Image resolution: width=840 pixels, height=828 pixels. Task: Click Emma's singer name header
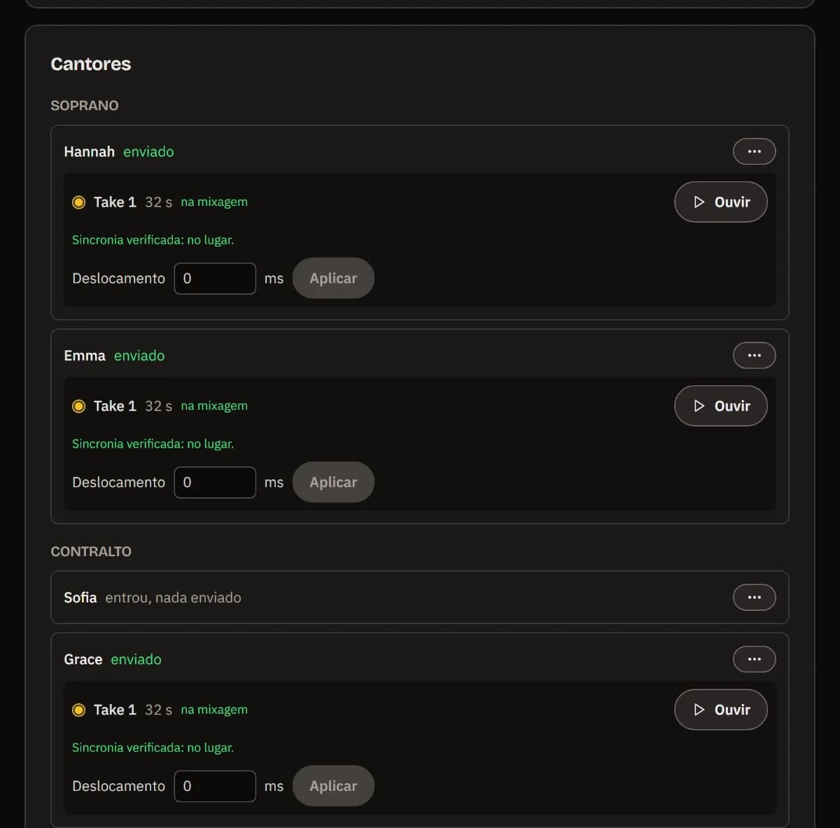click(x=85, y=355)
